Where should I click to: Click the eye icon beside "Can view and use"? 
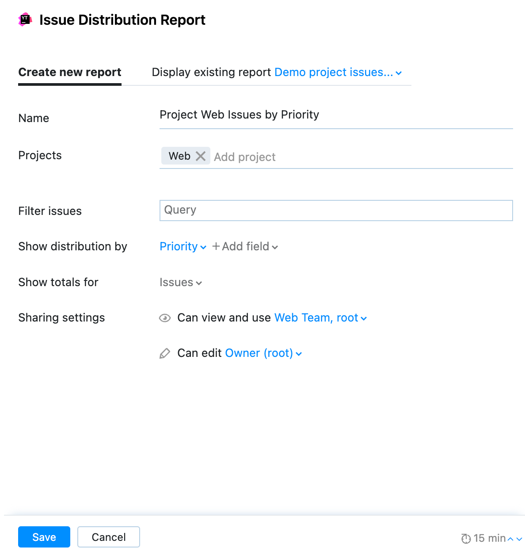pyautogui.click(x=164, y=318)
